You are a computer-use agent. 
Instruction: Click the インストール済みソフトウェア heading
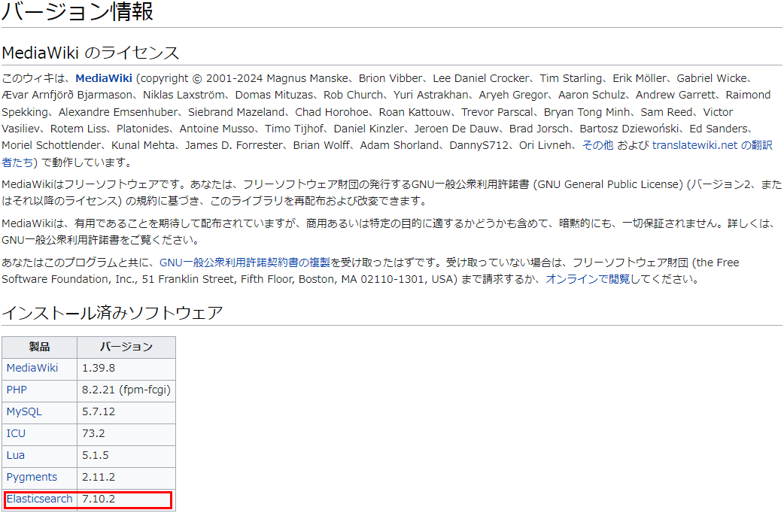pos(112,313)
